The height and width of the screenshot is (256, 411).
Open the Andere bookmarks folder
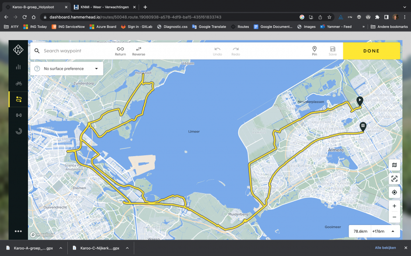click(x=390, y=27)
